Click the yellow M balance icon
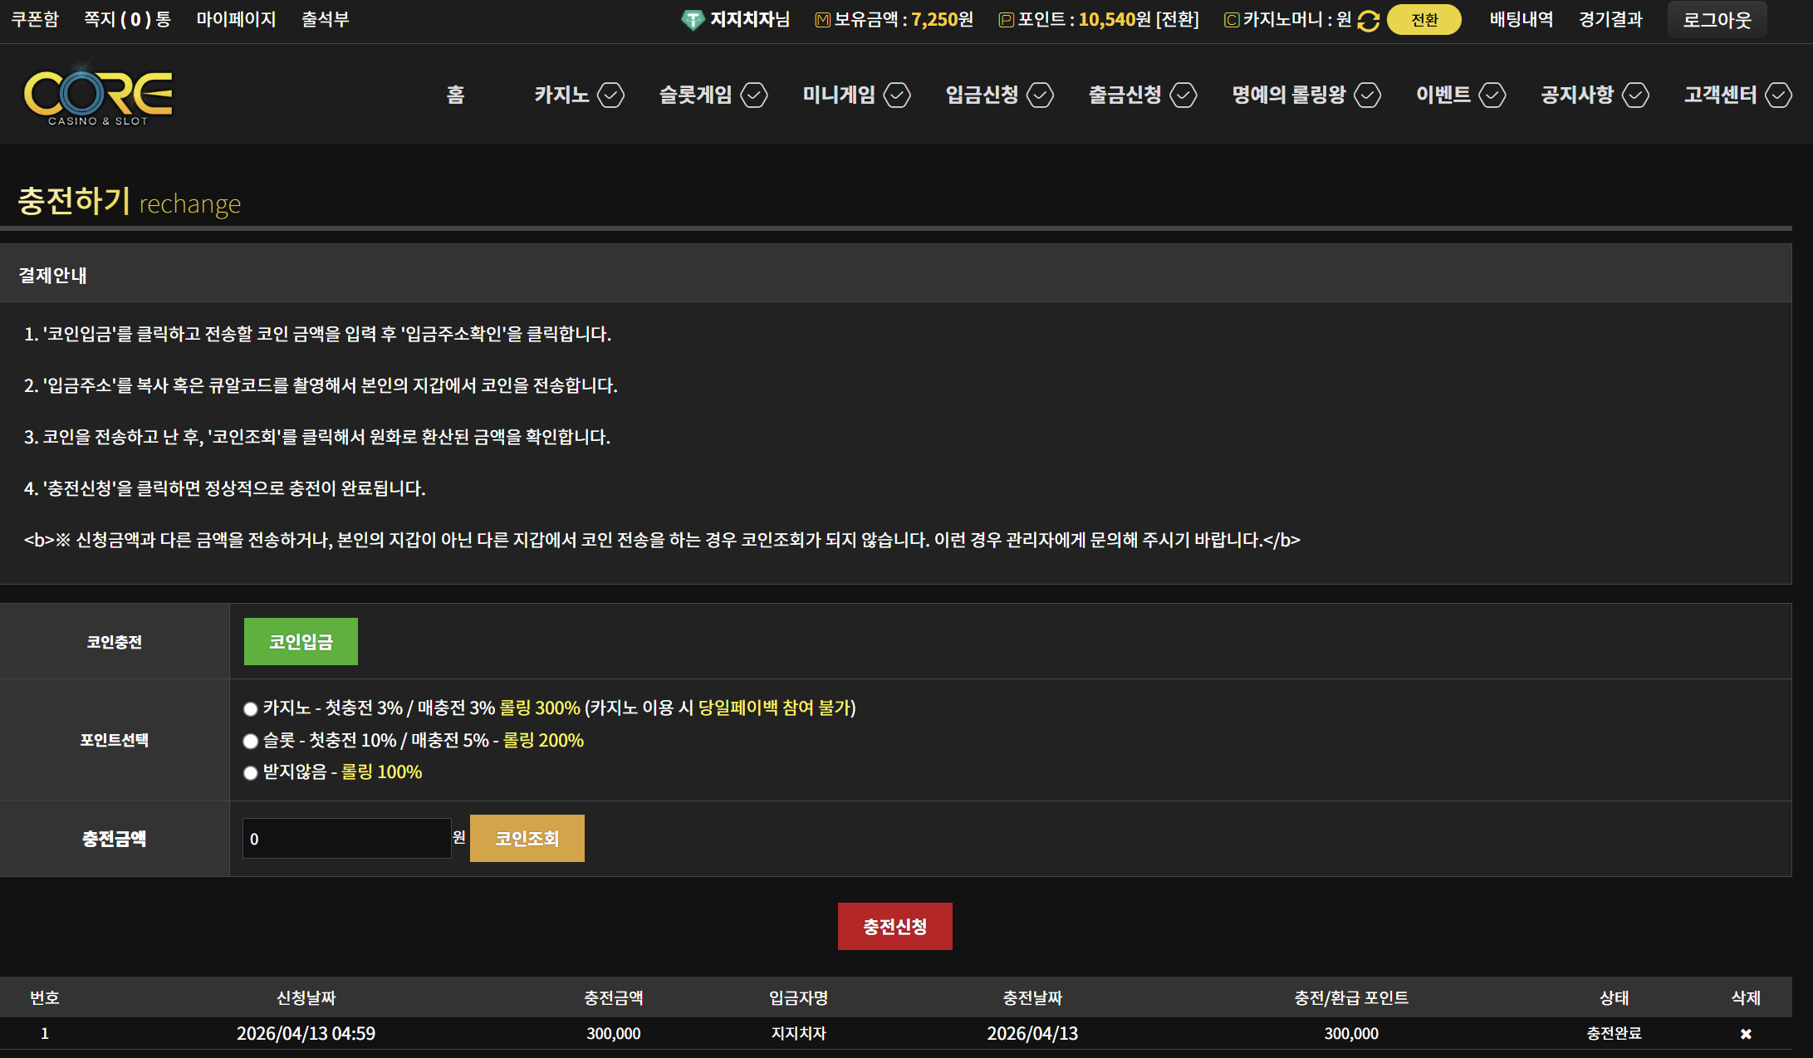The image size is (1813, 1058). tap(822, 20)
